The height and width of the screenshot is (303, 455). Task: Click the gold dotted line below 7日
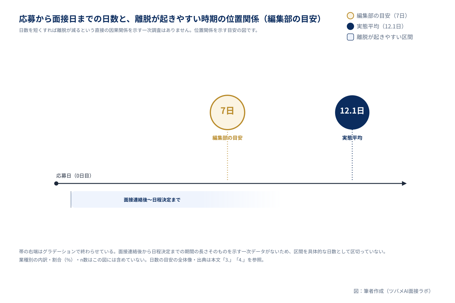click(x=227, y=155)
